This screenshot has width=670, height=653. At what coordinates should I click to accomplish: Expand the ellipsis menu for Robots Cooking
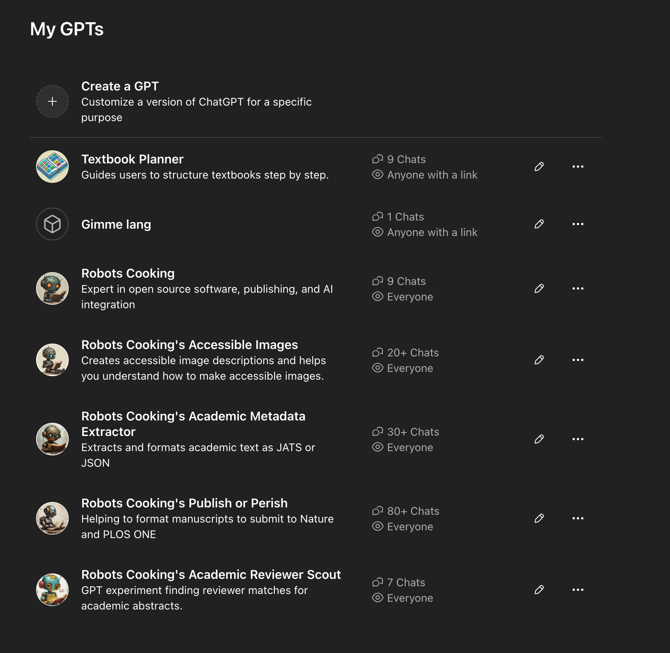578,288
